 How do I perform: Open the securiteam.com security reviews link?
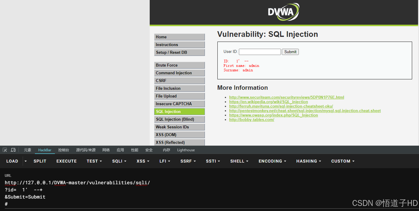point(287,97)
